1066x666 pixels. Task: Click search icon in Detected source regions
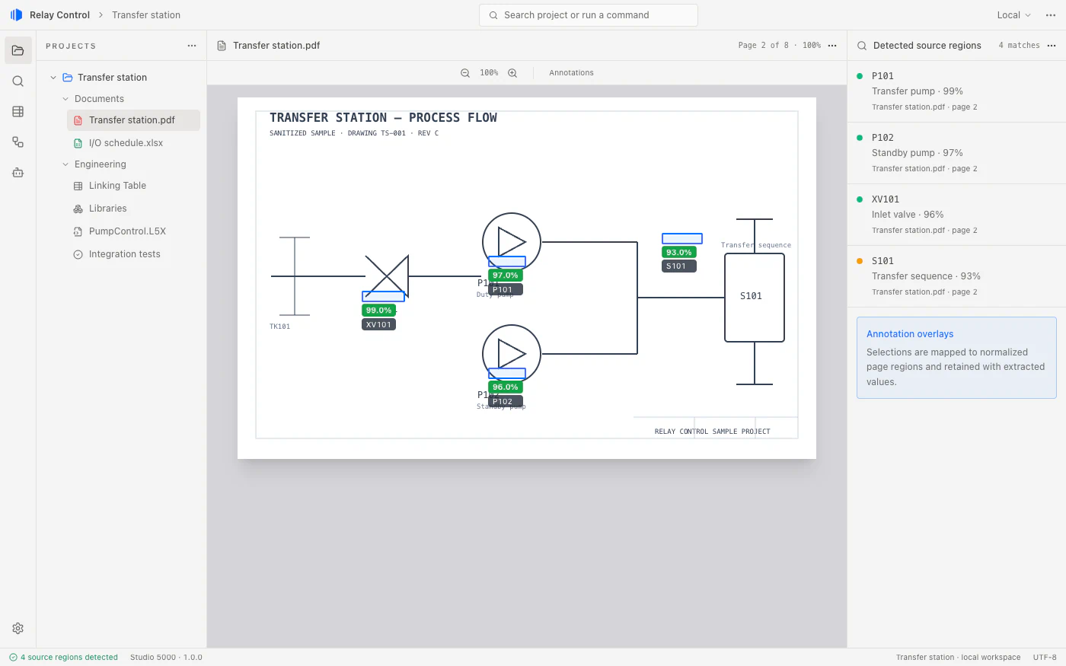pyautogui.click(x=862, y=46)
